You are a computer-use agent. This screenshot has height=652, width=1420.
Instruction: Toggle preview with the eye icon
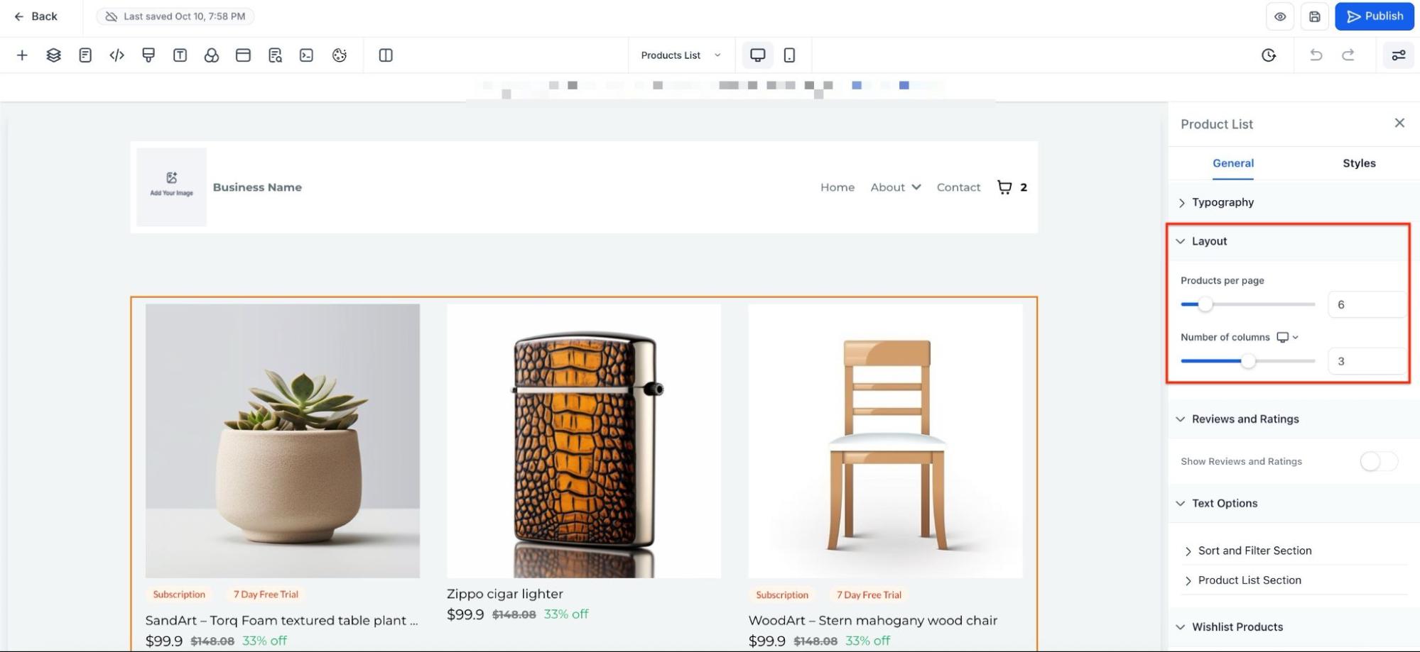coord(1280,16)
